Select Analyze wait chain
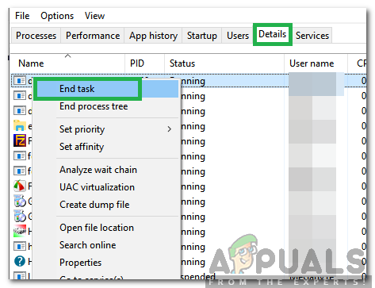 (x=106, y=170)
